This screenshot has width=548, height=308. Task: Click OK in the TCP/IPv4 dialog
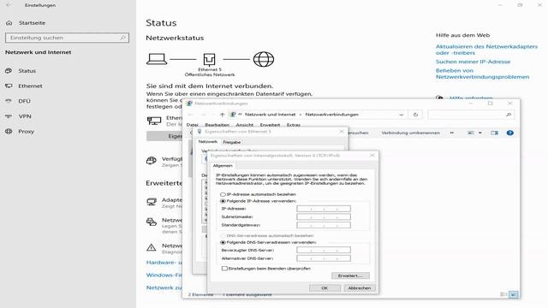[325, 288]
